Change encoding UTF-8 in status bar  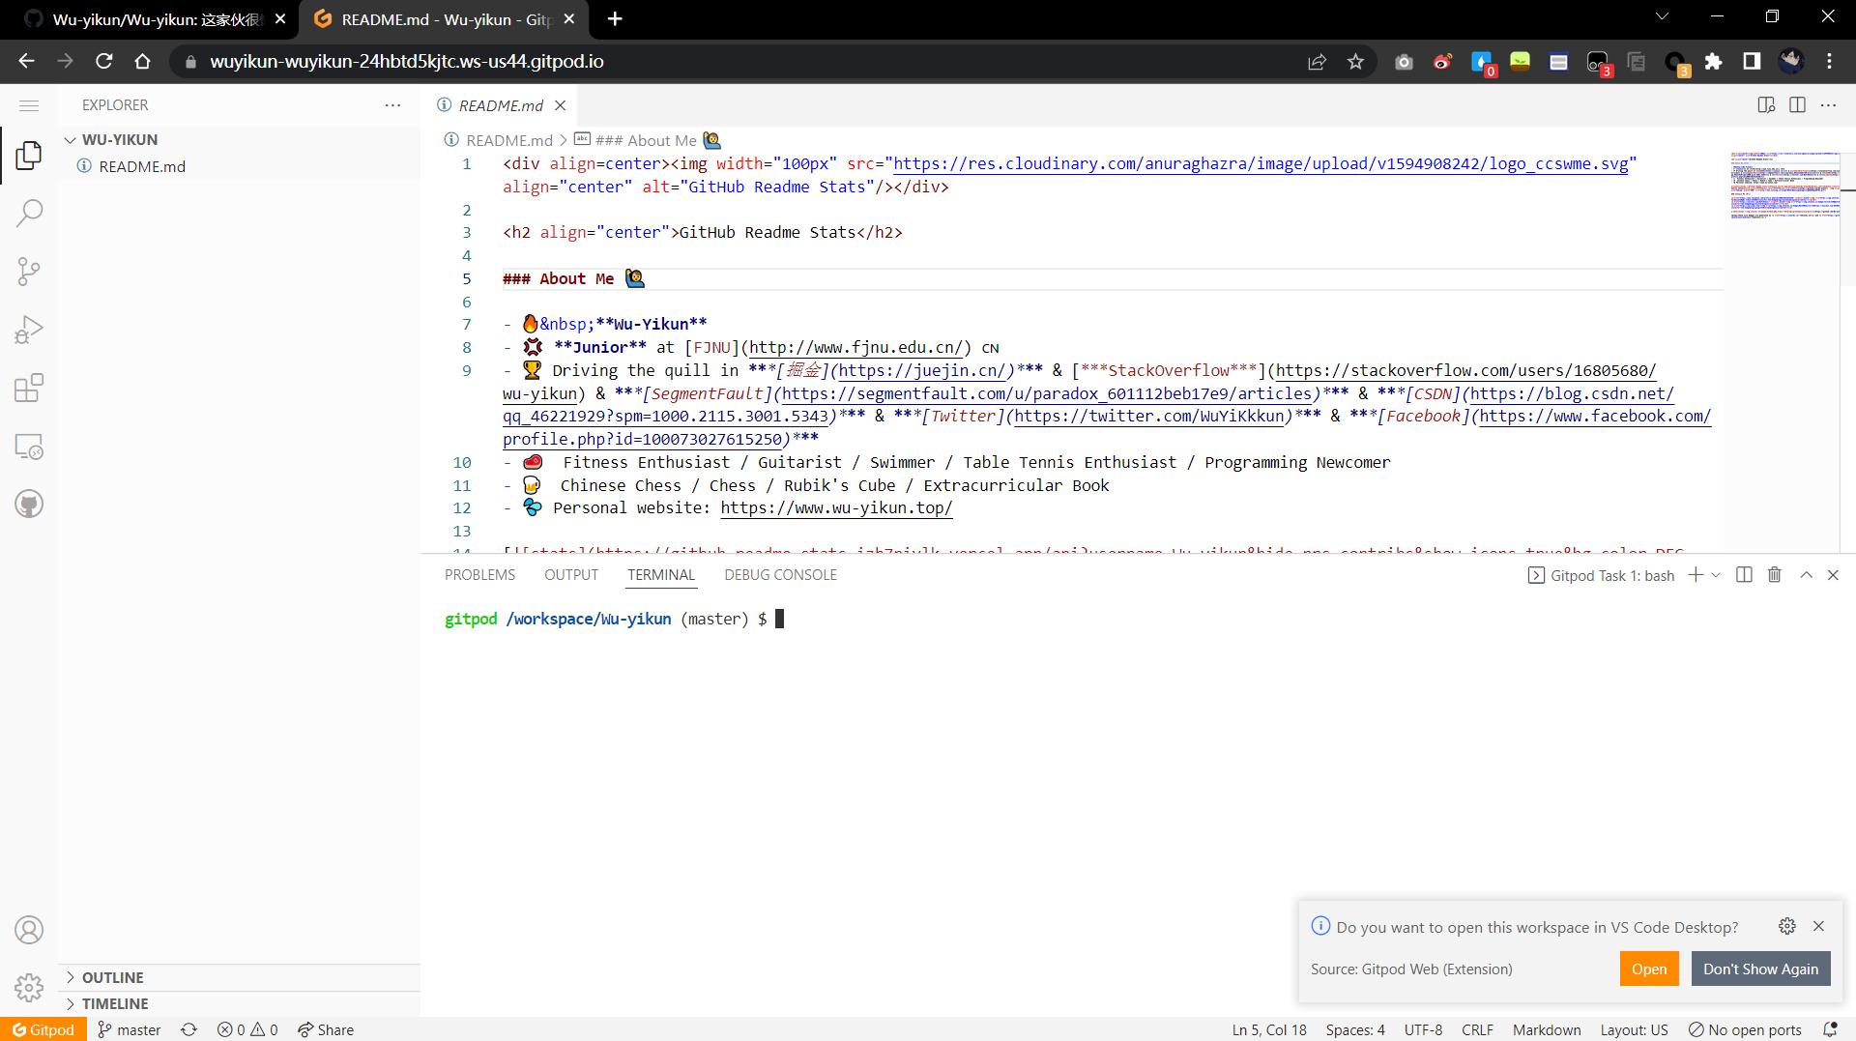pos(1423,1029)
